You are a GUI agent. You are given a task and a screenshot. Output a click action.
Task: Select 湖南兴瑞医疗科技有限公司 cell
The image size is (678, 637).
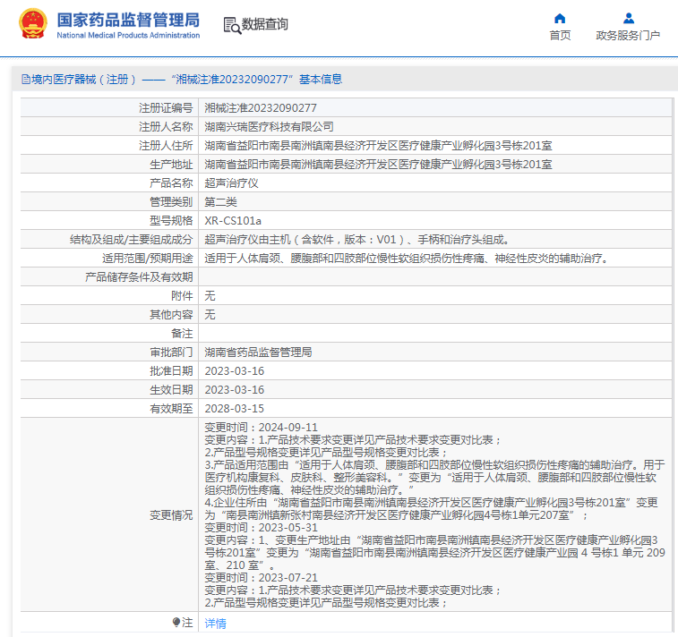pyautogui.click(x=269, y=126)
